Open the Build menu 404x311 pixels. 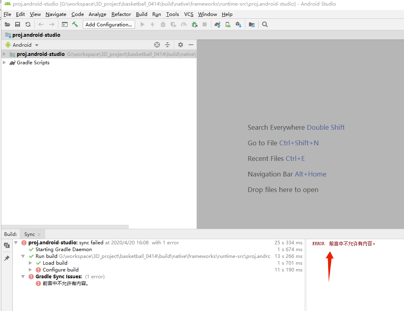pyautogui.click(x=141, y=14)
